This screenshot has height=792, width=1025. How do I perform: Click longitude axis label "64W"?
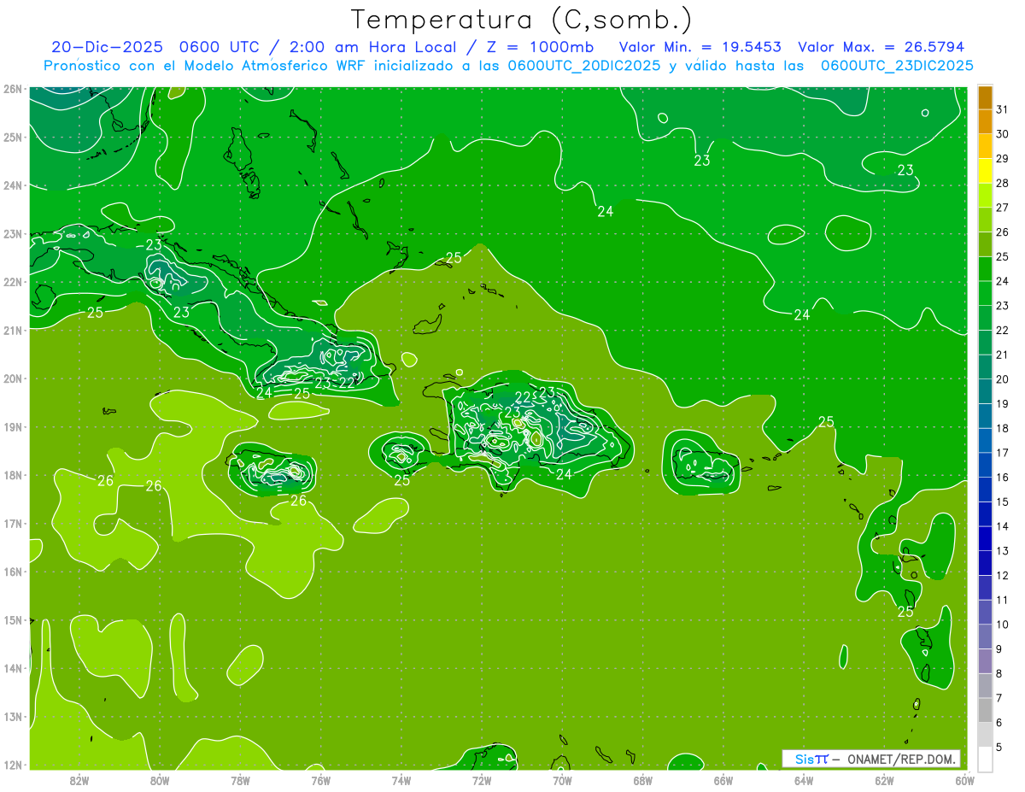(803, 780)
